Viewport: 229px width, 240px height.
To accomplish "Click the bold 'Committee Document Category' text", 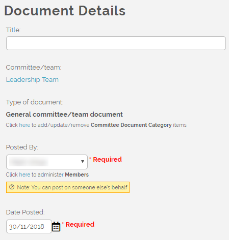I will [x=131, y=125].
